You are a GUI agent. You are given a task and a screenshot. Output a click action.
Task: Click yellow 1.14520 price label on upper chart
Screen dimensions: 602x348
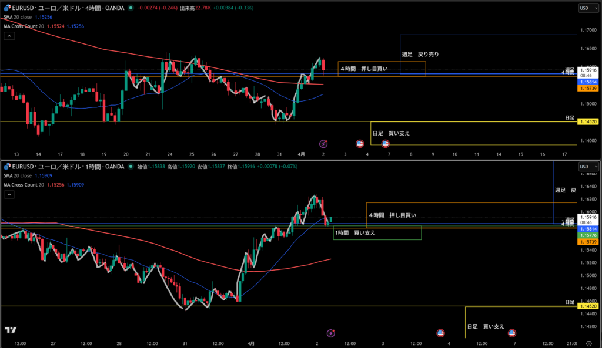[x=587, y=121]
